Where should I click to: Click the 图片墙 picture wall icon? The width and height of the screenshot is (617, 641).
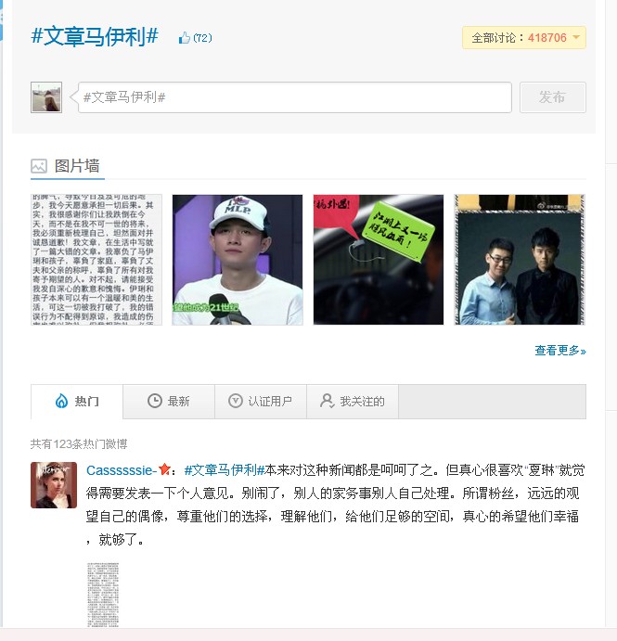click(39, 166)
